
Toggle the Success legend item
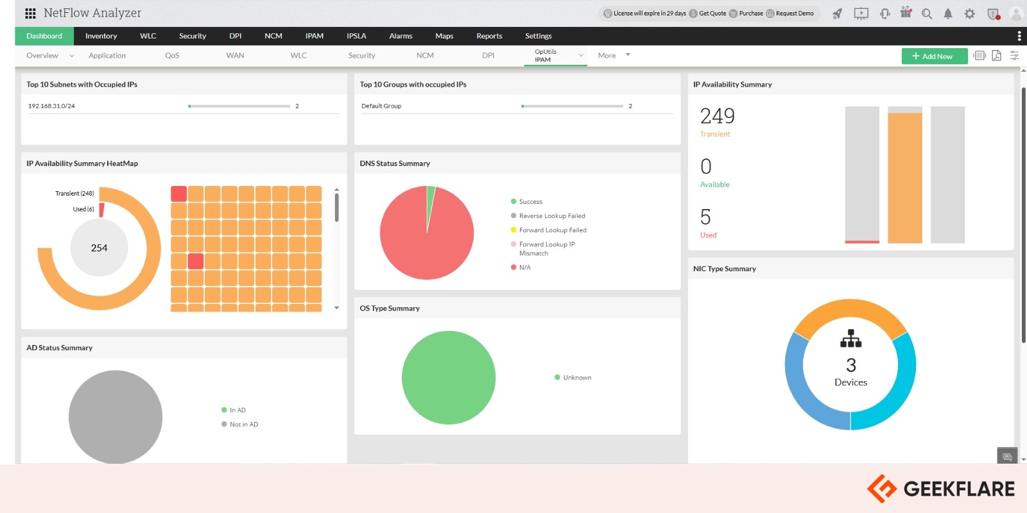[526, 201]
